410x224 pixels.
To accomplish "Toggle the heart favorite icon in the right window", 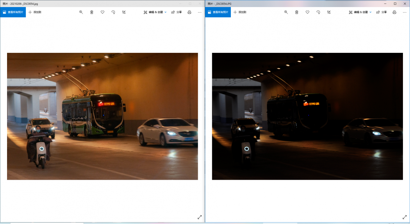I will click(307, 12).
